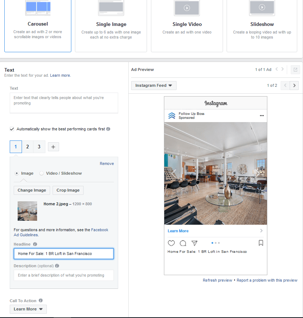Switch to carousel card 3 tab
The height and width of the screenshot is (318, 303).
(39, 147)
